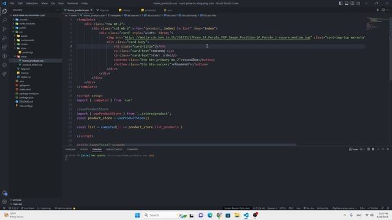The image size is (392, 220).
Task: Click the VS Code logo in title bar
Action: pos(4,3)
